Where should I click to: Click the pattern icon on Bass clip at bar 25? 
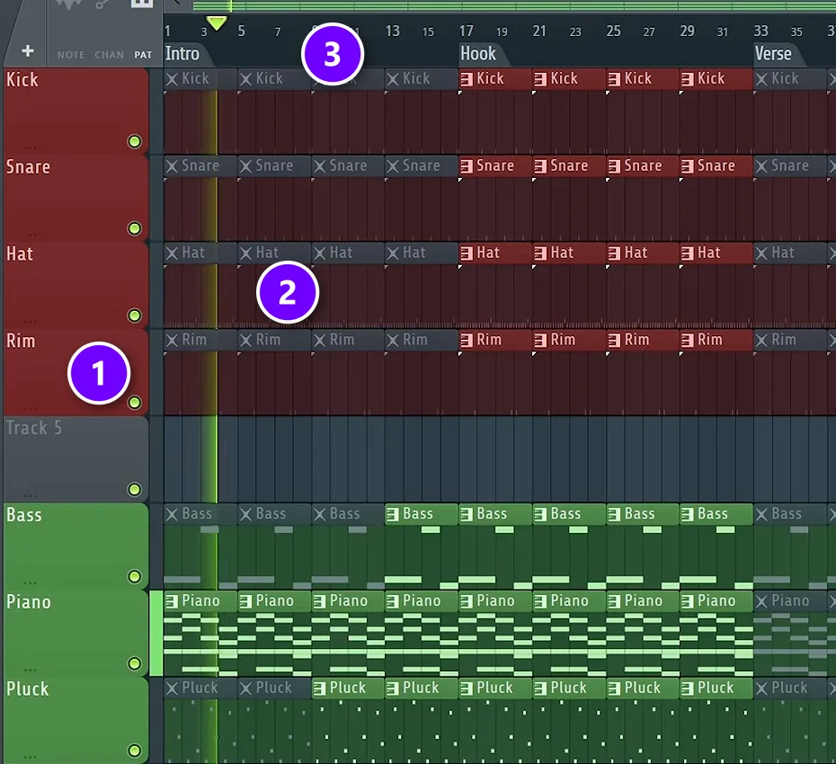click(x=614, y=514)
